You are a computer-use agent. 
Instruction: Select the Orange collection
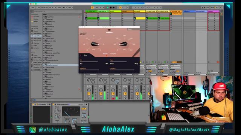tap(36, 19)
